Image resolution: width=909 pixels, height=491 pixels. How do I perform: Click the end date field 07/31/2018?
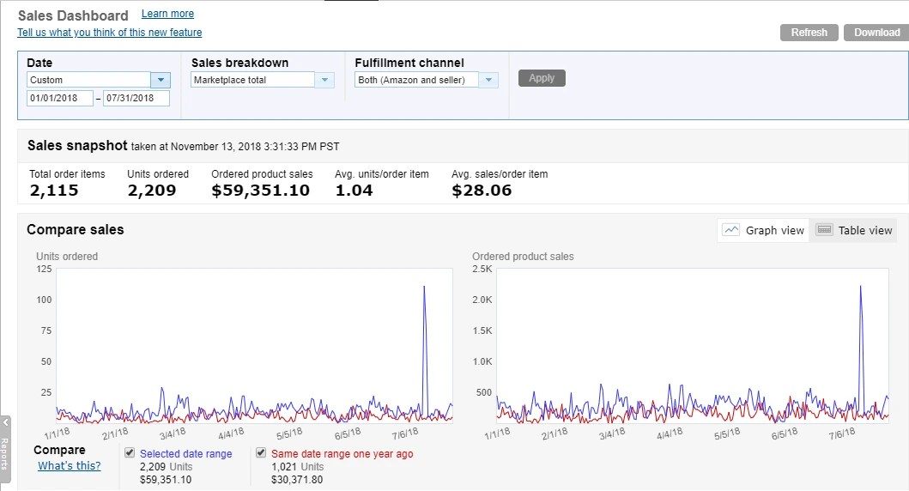coord(136,98)
